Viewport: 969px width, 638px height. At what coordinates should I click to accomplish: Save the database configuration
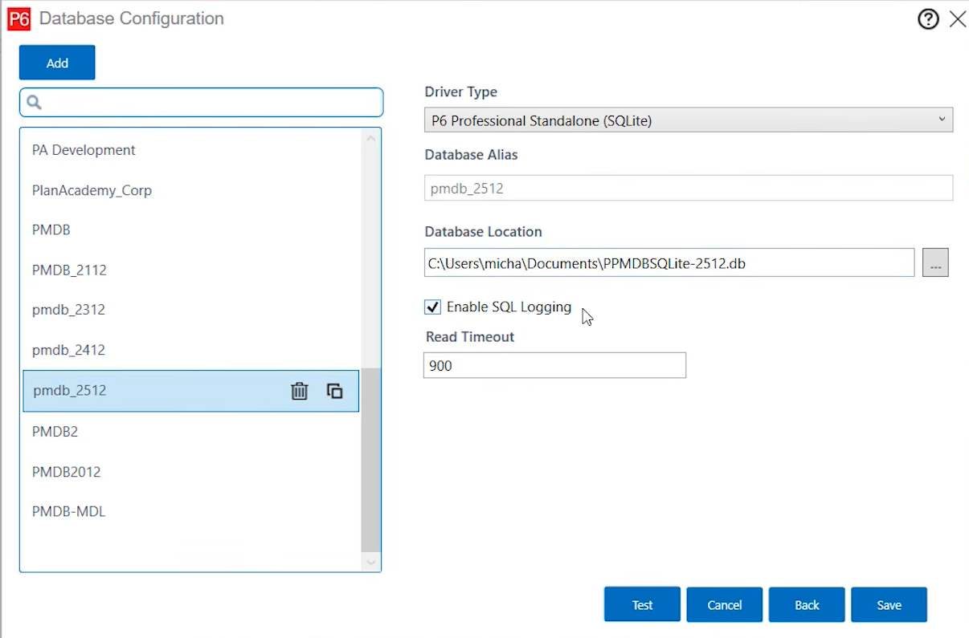coord(889,604)
